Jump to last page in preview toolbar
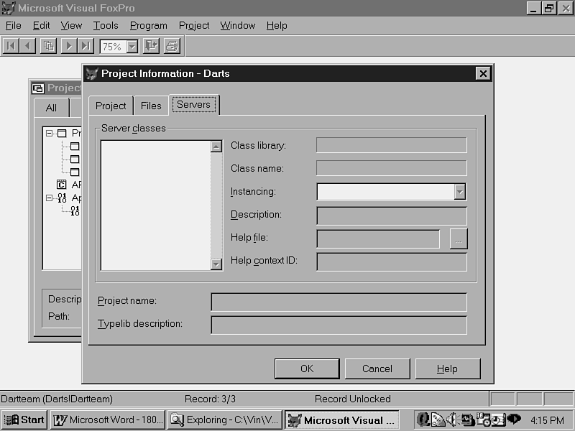Viewport: 575px width, 431px height. tap(86, 46)
